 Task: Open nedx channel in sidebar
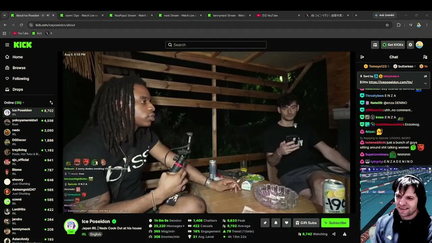point(29,132)
